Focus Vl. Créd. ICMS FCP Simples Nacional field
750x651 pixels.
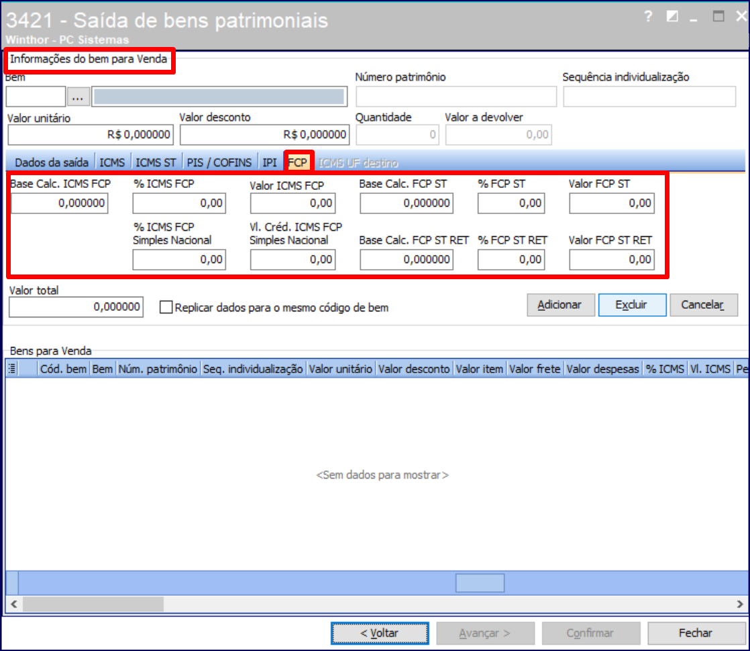click(x=292, y=260)
